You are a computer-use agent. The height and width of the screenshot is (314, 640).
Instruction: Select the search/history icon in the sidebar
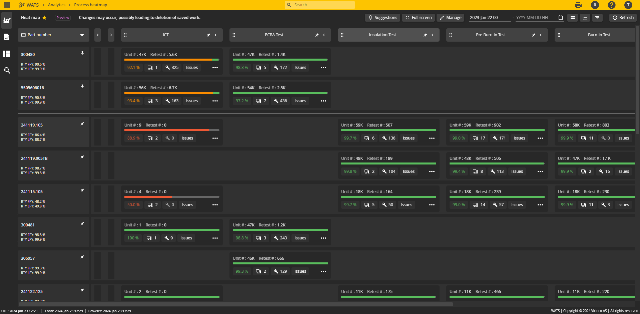pyautogui.click(x=7, y=70)
